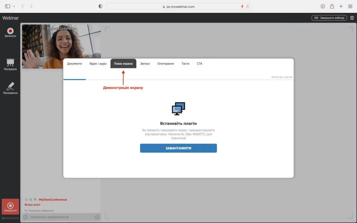Toggle microphone indicator in address bar

[242, 6]
